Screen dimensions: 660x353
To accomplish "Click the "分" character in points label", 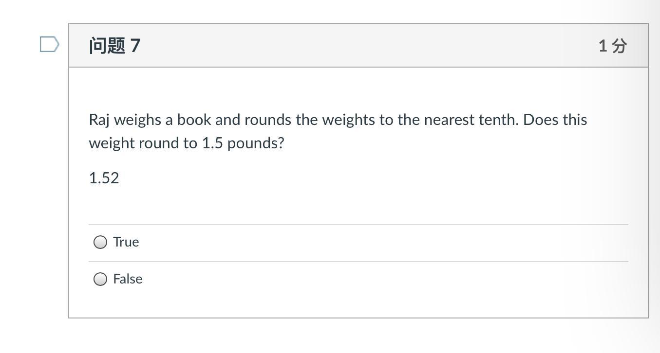I will 619,46.
